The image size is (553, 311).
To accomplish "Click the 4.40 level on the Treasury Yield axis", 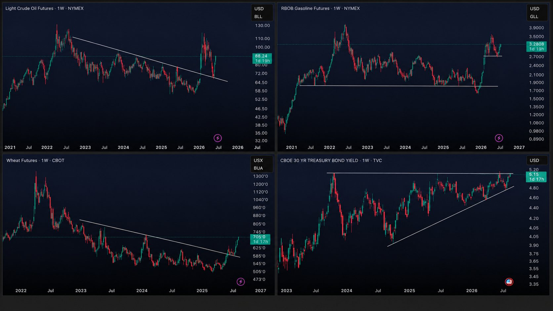I will [533, 208].
